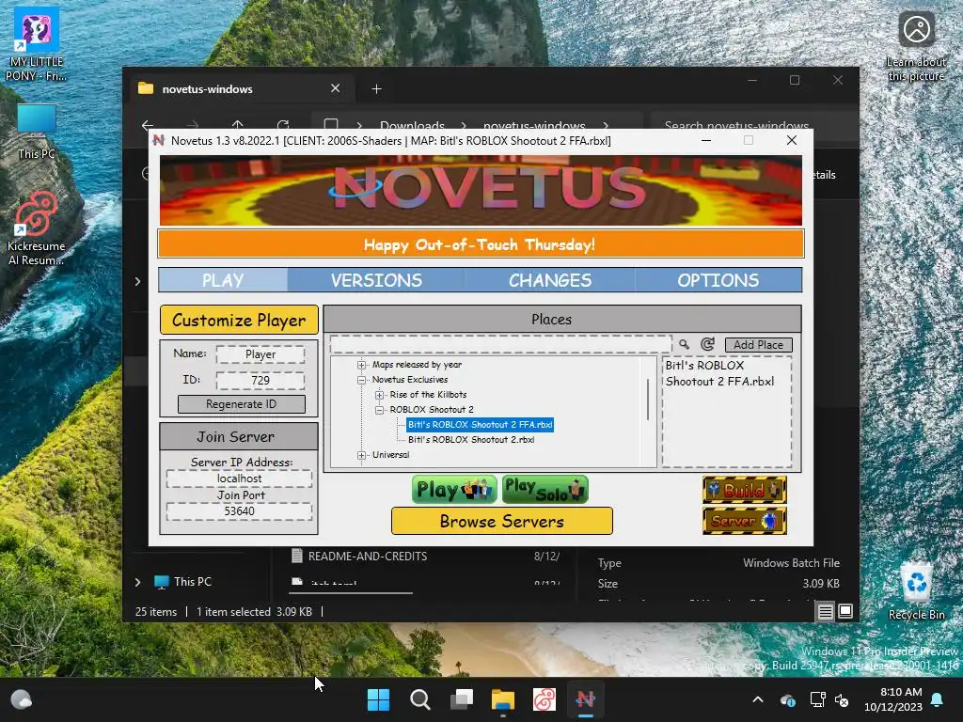Refresh the Places map list

[707, 344]
